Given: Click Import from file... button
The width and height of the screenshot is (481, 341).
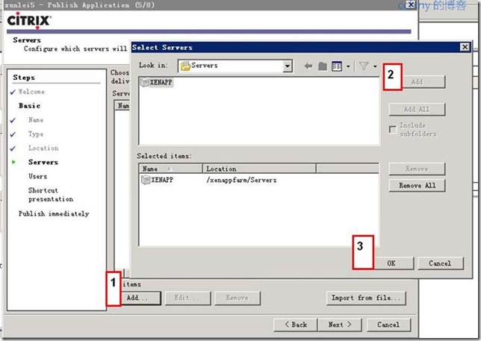Looking at the screenshot, I should (366, 298).
